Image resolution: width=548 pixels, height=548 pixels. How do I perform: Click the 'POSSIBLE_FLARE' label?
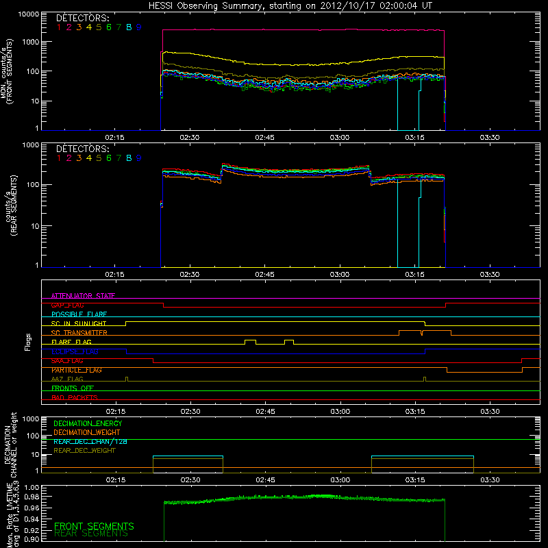point(79,314)
